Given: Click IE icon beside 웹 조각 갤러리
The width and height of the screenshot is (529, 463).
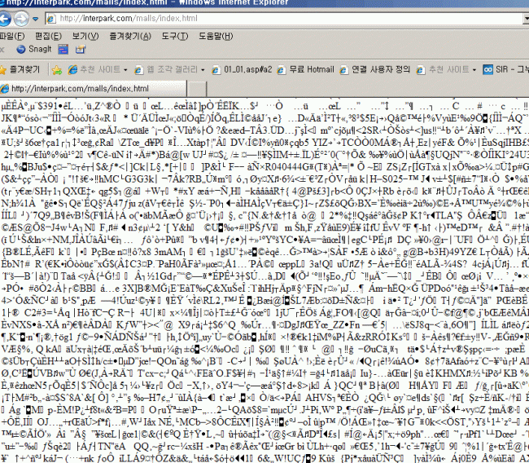Looking at the screenshot, I should [138, 70].
